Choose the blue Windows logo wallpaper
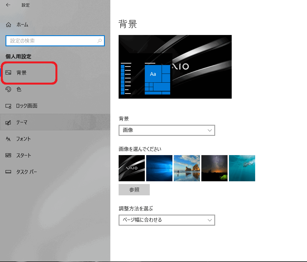Viewport: 307px width, 262px height. (159, 168)
